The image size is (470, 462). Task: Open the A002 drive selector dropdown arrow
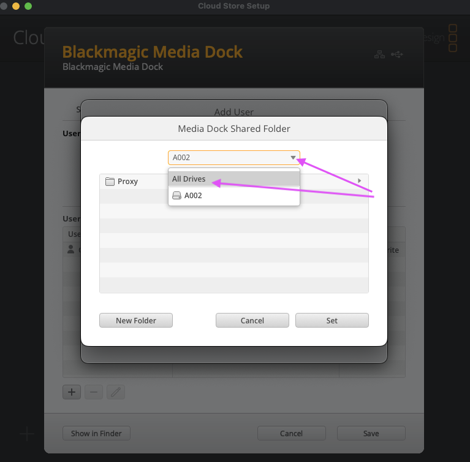pos(293,158)
